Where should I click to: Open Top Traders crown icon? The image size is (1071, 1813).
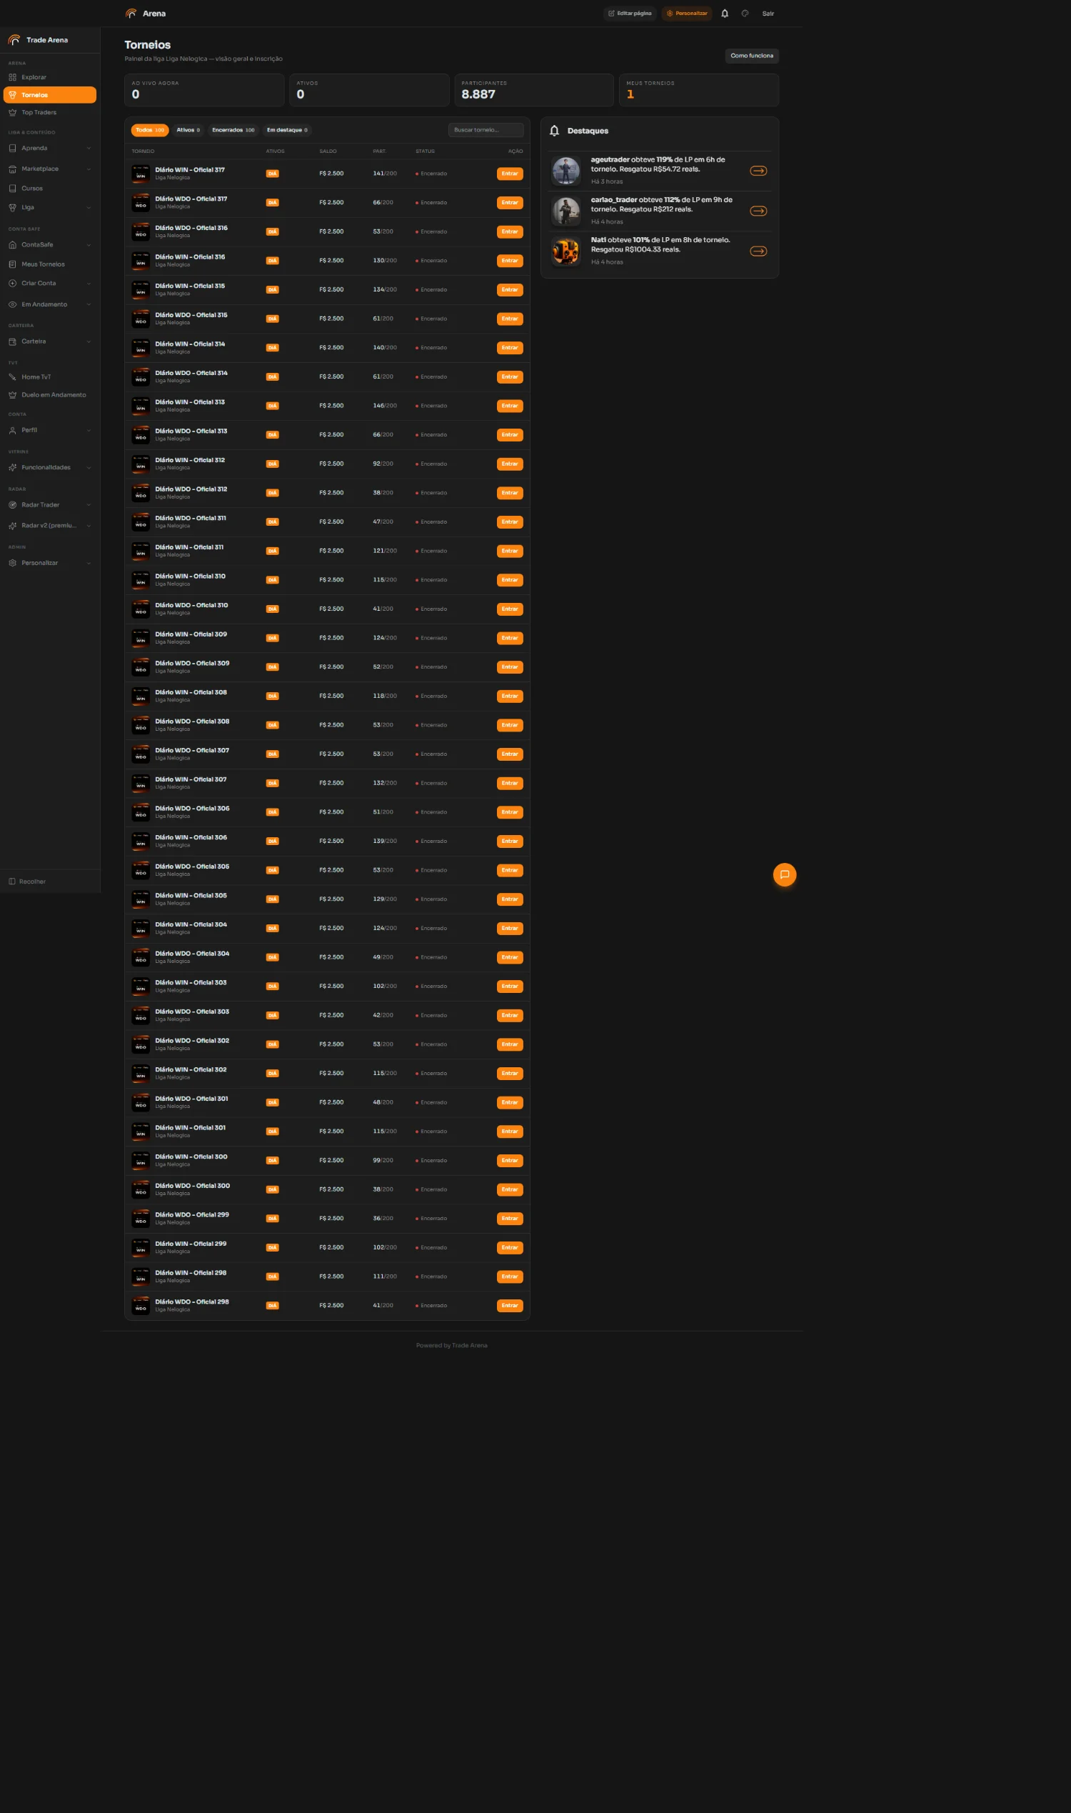(x=12, y=113)
